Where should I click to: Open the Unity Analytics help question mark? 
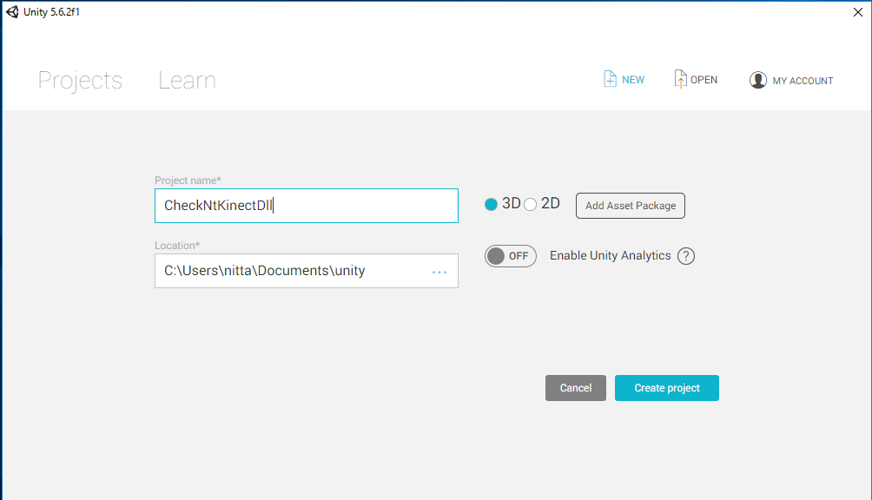(686, 256)
